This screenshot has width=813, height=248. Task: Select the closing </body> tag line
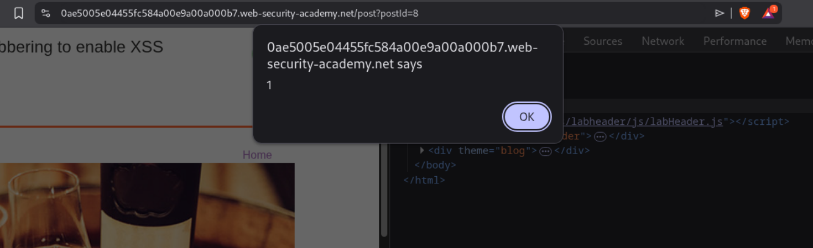pyautogui.click(x=435, y=165)
